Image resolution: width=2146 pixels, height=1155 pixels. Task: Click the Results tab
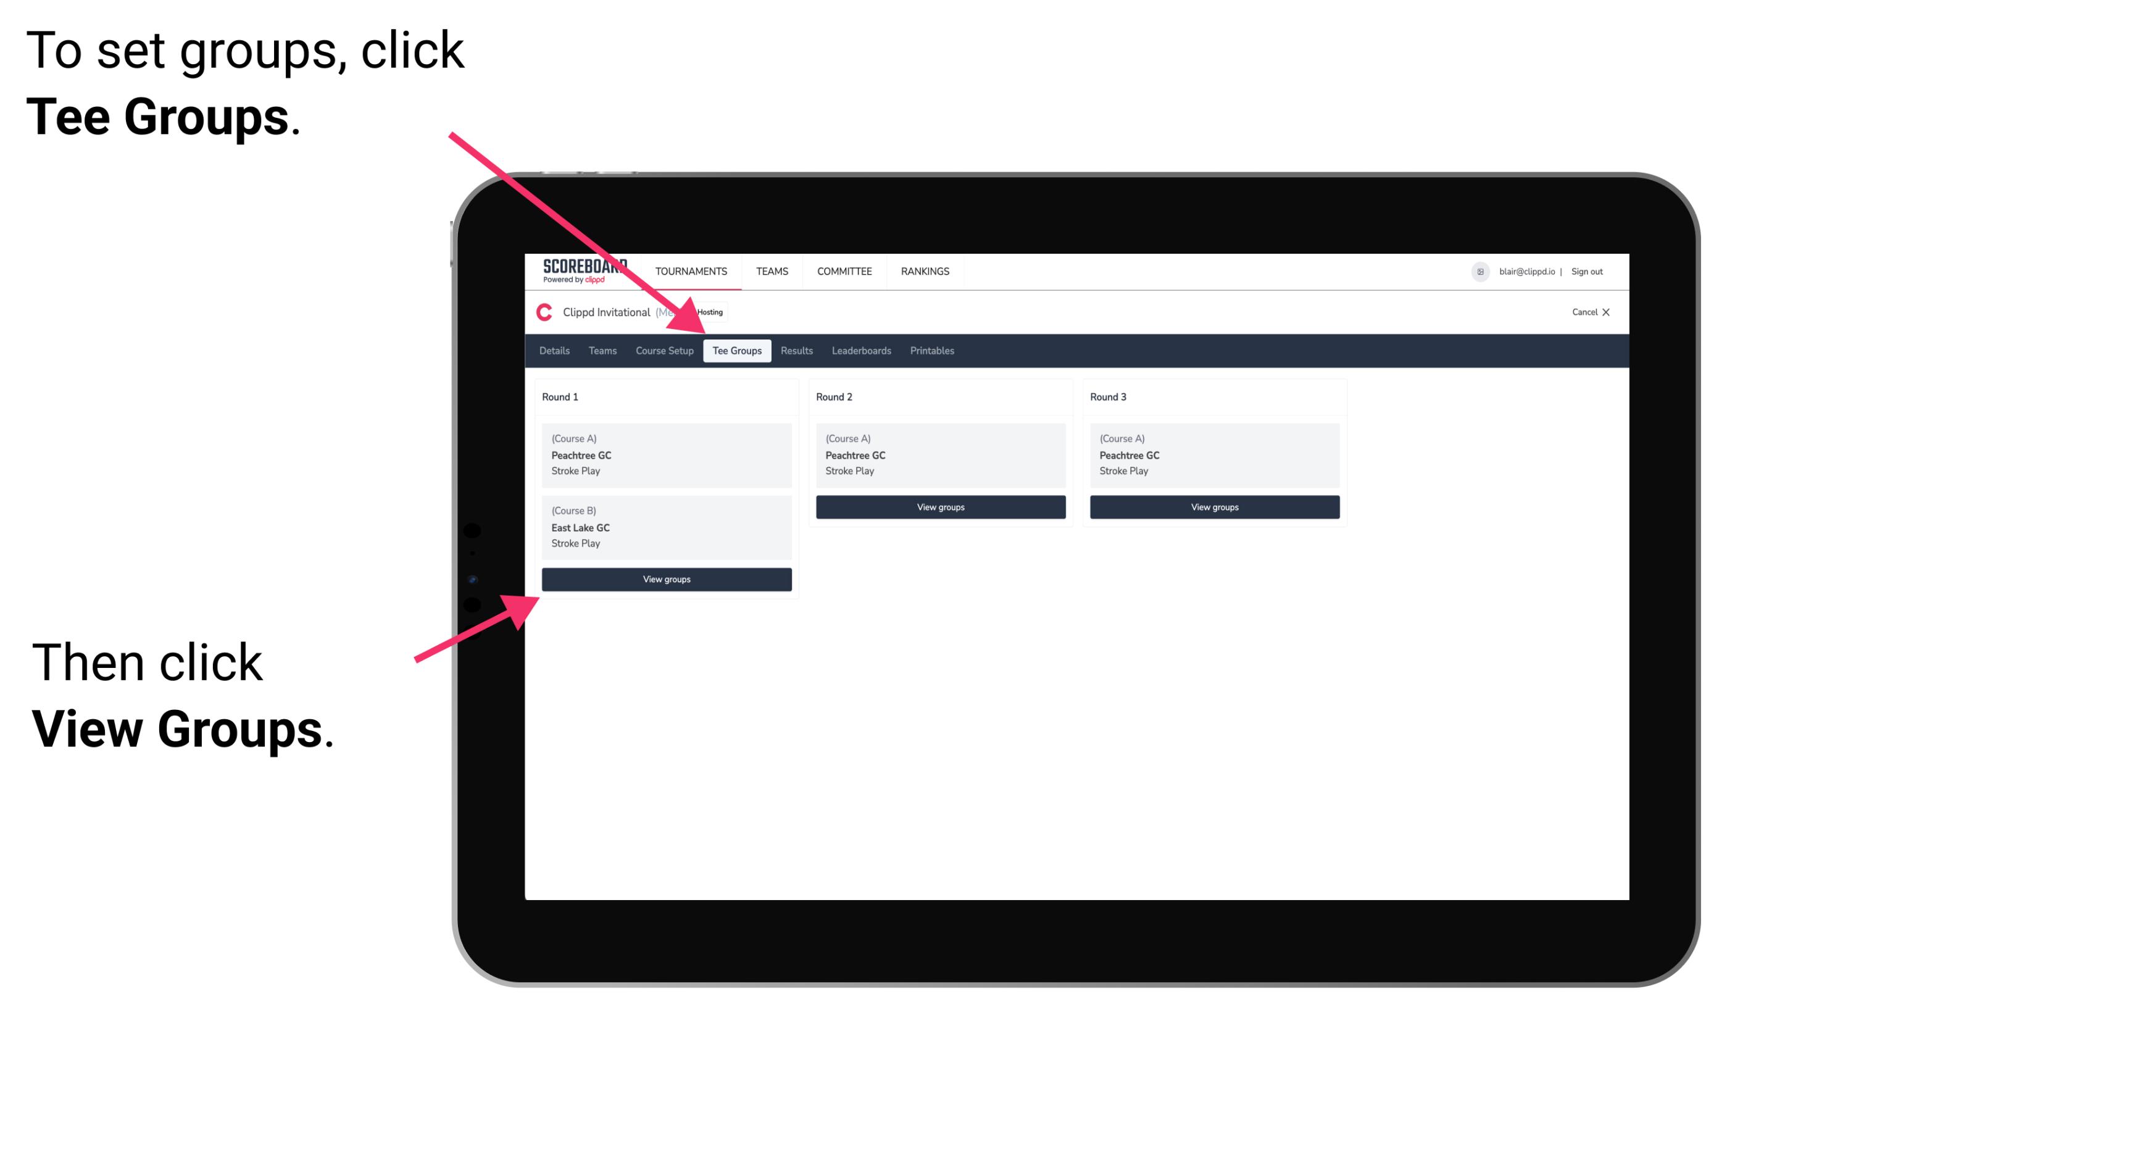tap(796, 350)
